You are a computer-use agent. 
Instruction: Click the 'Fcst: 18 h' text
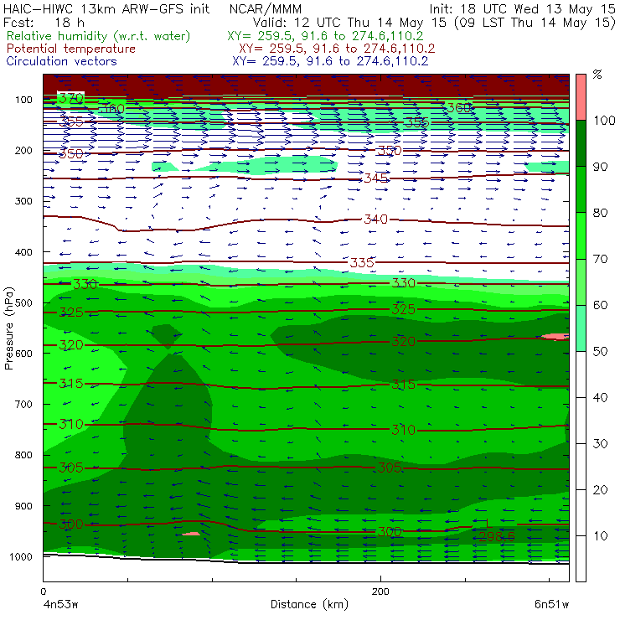pos(44,22)
